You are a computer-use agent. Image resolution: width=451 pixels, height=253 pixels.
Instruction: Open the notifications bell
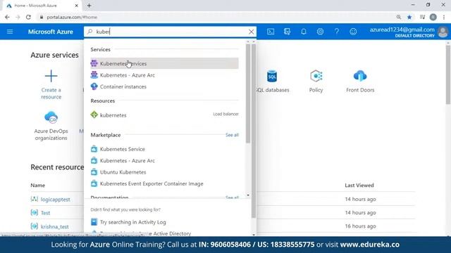tap(304, 32)
